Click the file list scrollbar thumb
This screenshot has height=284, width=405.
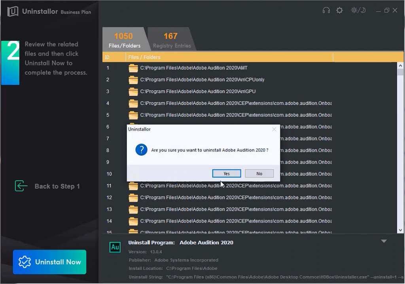(x=400, y=72)
